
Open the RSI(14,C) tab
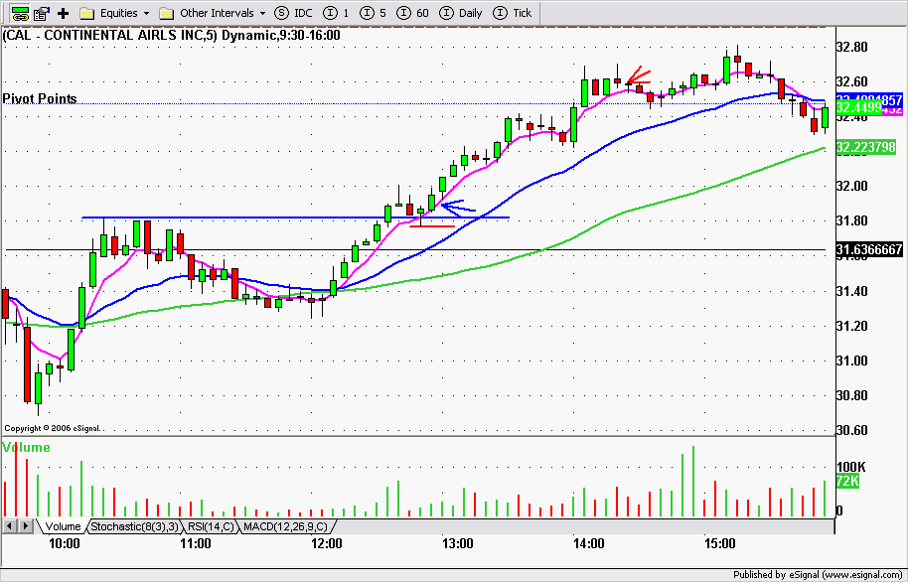[x=211, y=526]
